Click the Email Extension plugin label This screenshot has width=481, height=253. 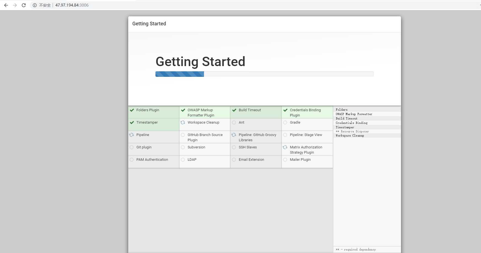click(251, 160)
